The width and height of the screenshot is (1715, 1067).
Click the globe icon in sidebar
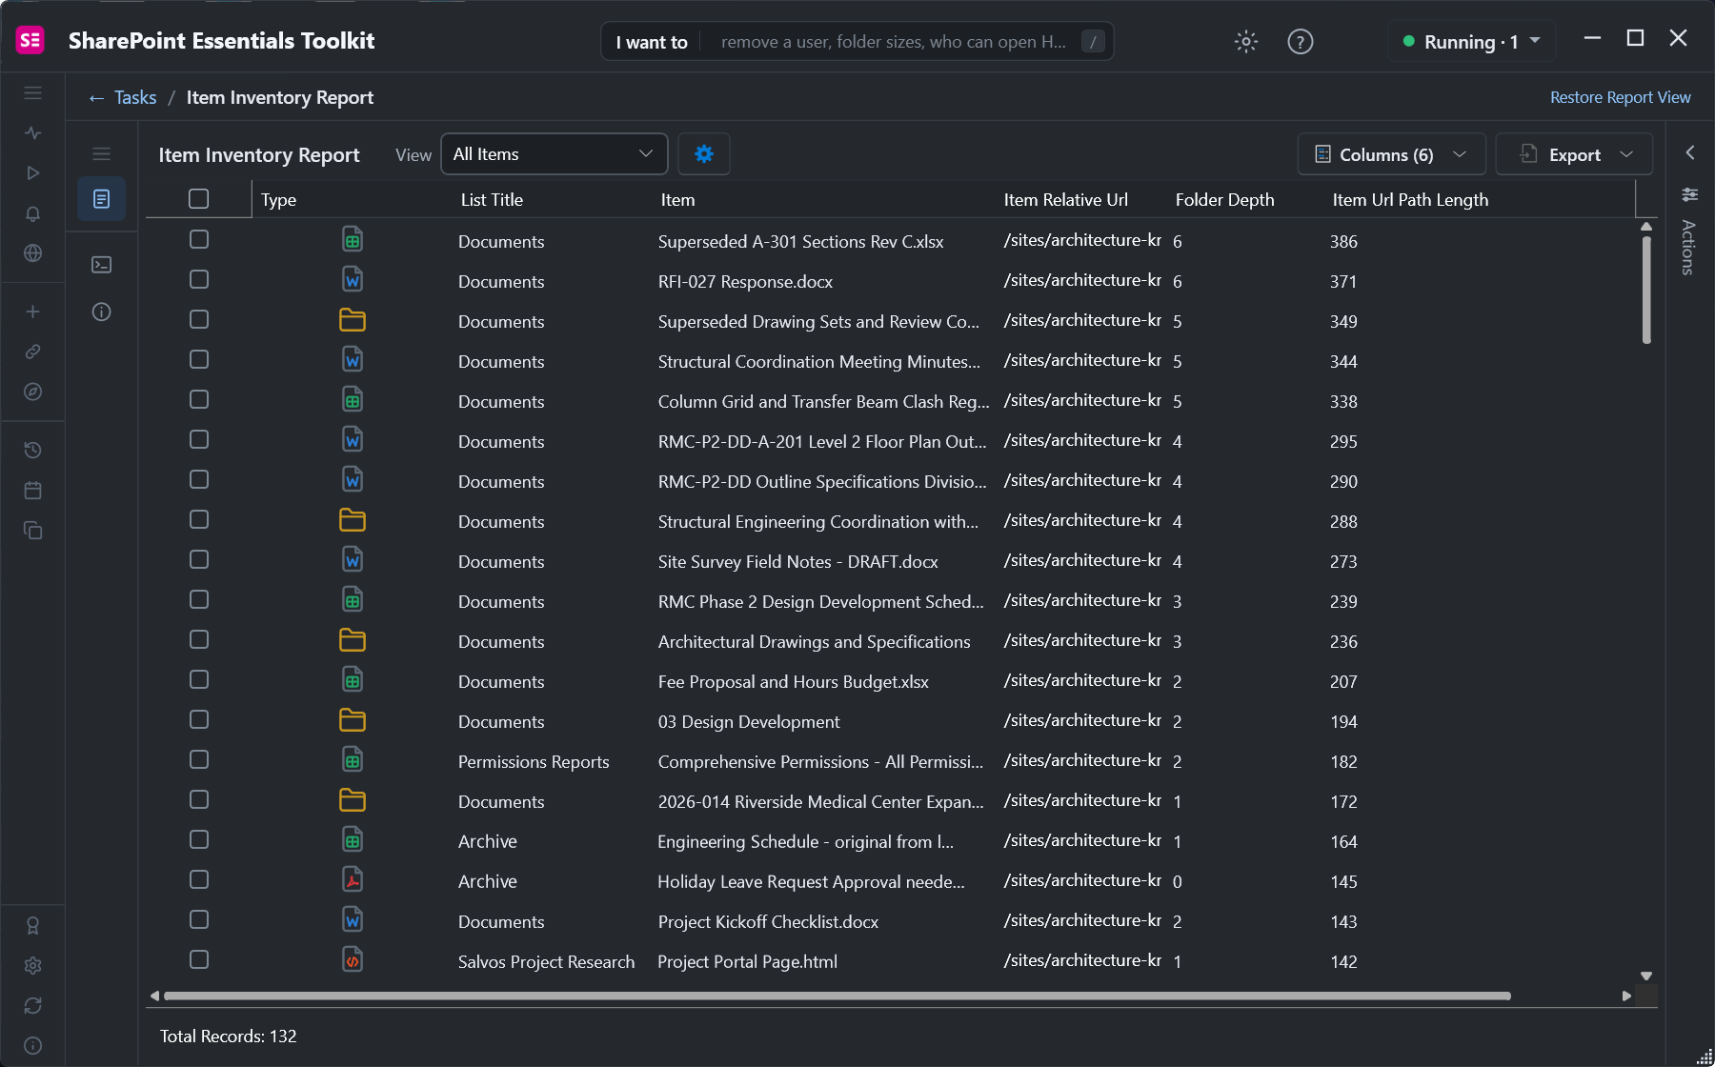pyautogui.click(x=33, y=253)
